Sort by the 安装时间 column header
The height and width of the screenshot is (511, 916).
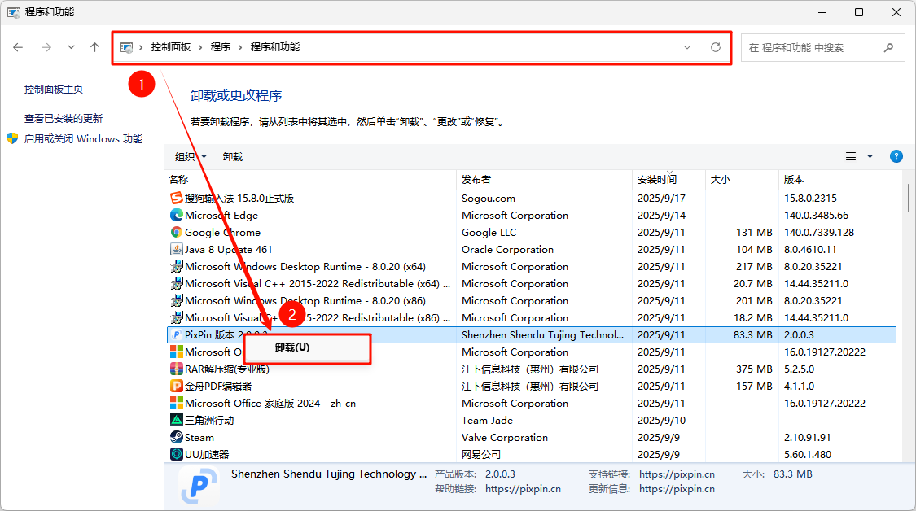pos(669,179)
